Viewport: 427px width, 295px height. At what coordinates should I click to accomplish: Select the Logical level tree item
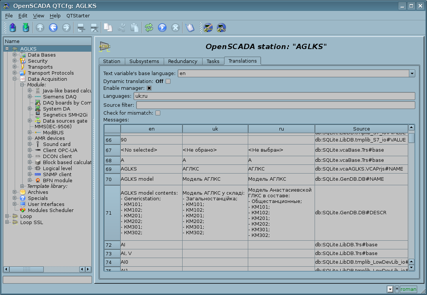(57, 168)
